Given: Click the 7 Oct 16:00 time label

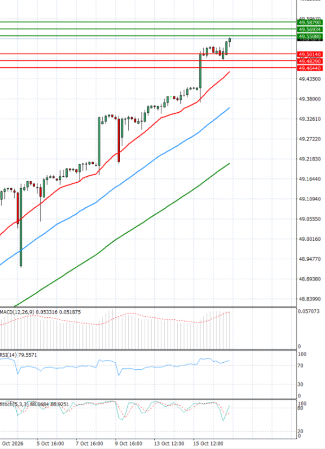Looking at the screenshot, I should tap(89, 444).
